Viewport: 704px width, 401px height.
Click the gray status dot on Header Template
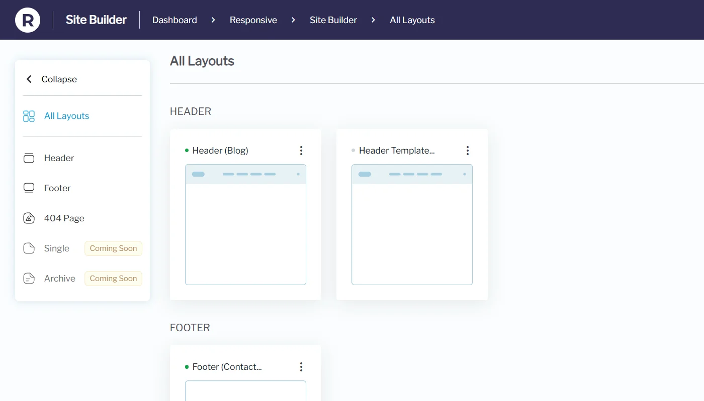point(354,150)
